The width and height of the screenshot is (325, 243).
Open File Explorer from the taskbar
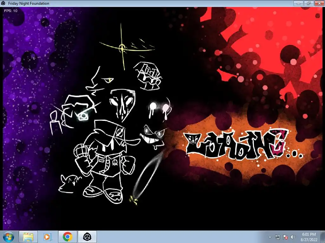click(x=28, y=237)
